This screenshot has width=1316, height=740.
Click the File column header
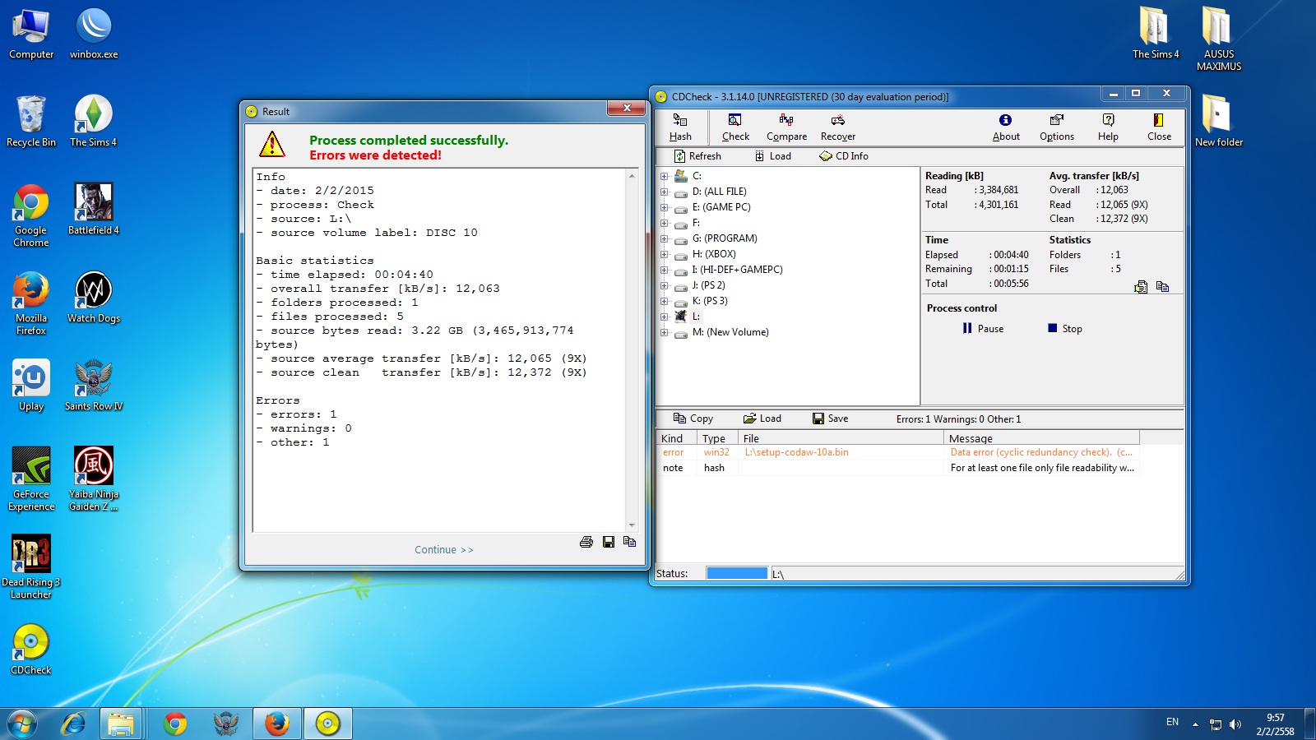coord(839,438)
